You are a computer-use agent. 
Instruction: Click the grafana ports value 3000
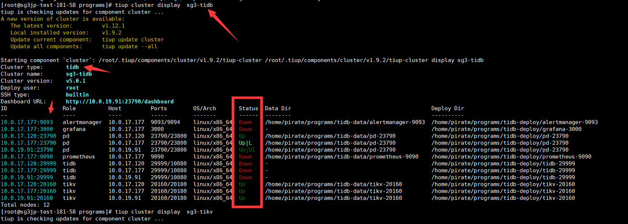click(157, 129)
